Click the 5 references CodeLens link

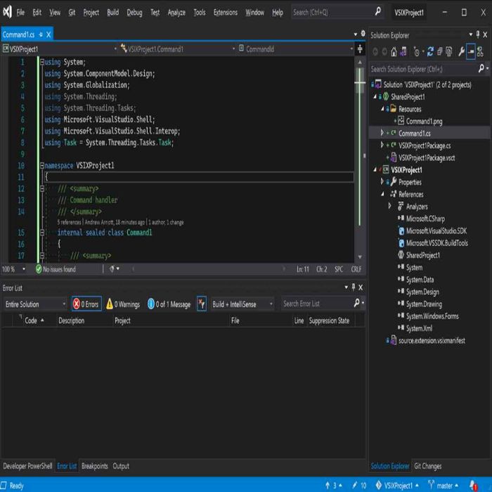[69, 222]
